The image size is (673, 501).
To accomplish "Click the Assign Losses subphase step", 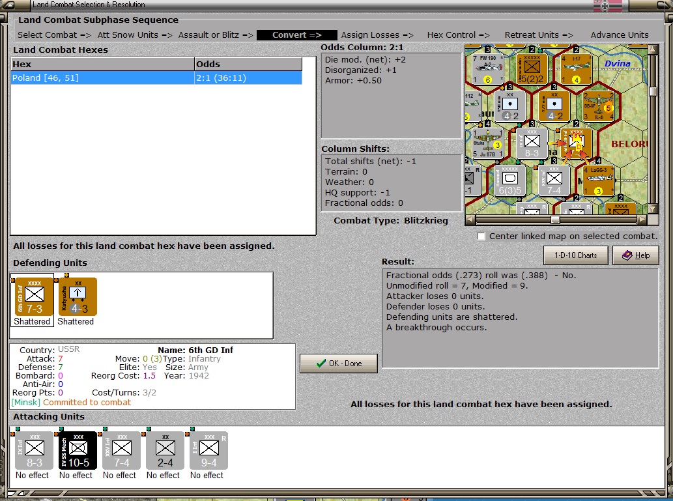I will [377, 35].
